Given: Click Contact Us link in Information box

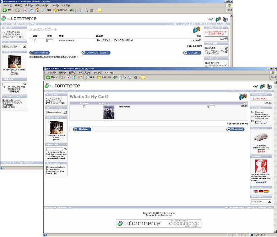Looking at the screenshot, I should [51, 173].
